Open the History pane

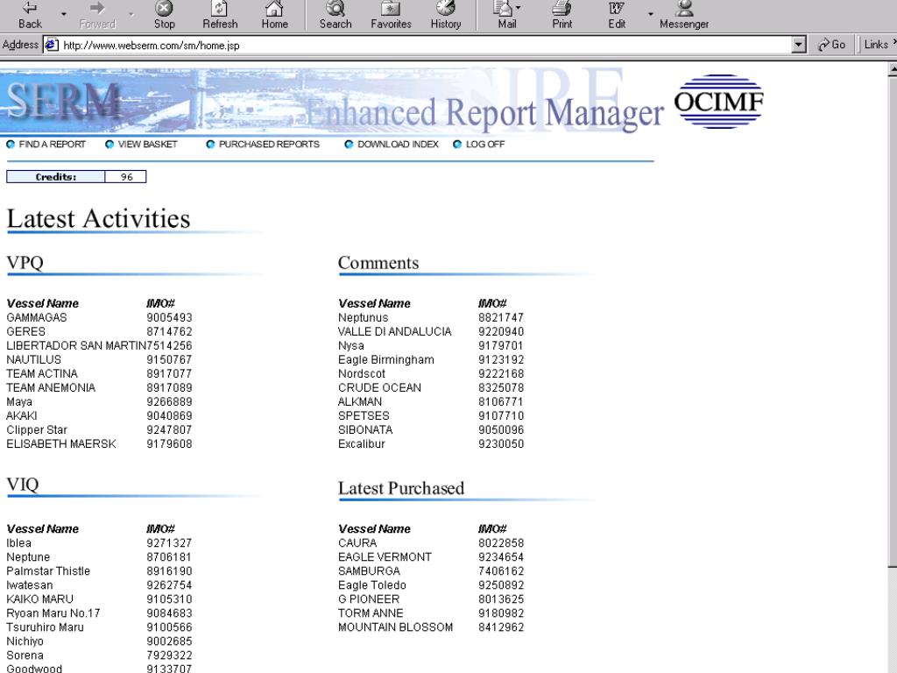coord(446,16)
